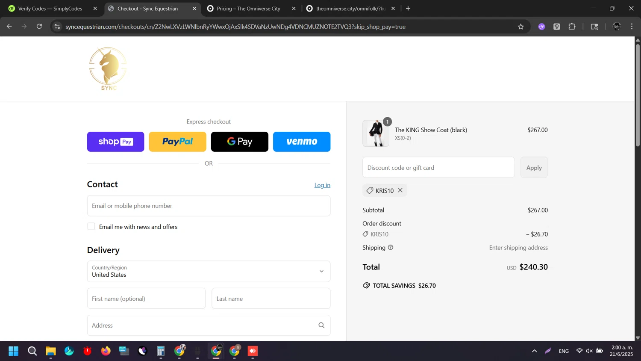The image size is (641, 361).
Task: Close the Pricing – The Omniverse City tab
Action: pyautogui.click(x=294, y=9)
